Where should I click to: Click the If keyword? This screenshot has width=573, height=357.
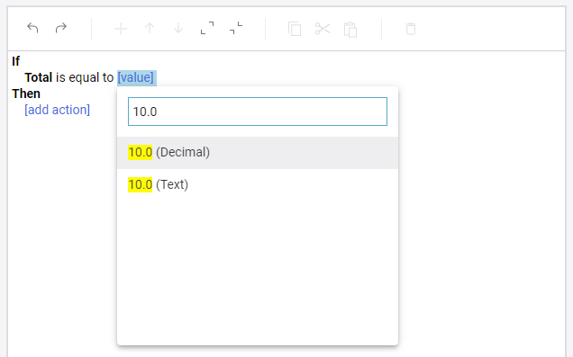tap(15, 61)
